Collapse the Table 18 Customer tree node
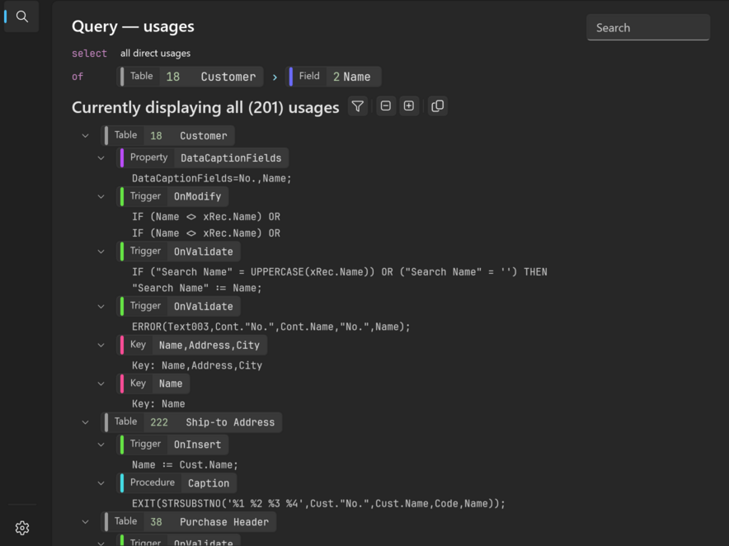729x546 pixels. pos(85,136)
